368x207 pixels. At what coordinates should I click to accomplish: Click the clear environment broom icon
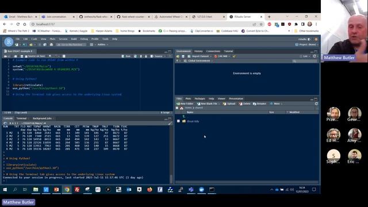point(234,56)
